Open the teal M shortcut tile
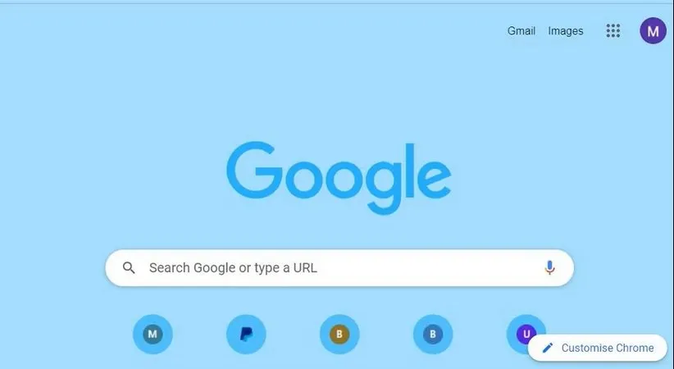Viewport: 674px width, 369px height. [x=153, y=335]
